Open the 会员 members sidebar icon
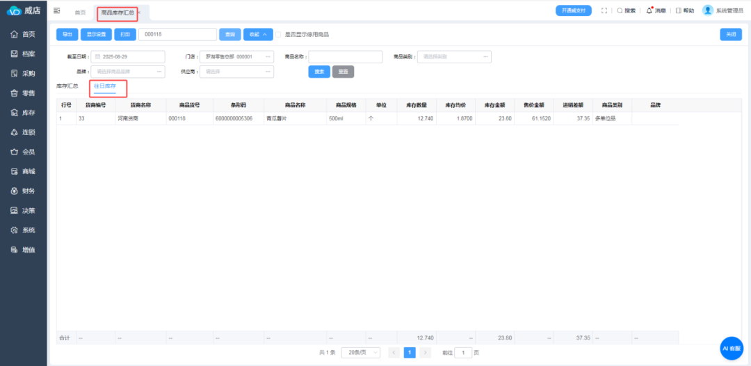The width and height of the screenshot is (751, 366). pyautogui.click(x=15, y=152)
